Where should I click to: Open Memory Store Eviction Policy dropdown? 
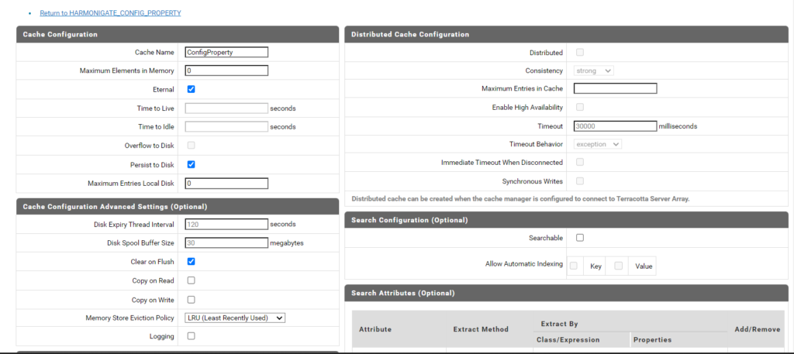click(x=236, y=318)
